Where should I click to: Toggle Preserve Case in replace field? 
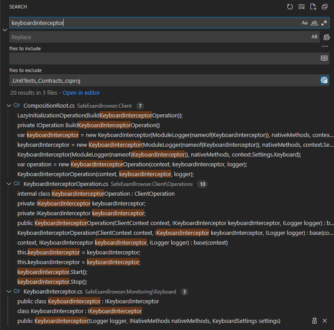tap(314, 37)
